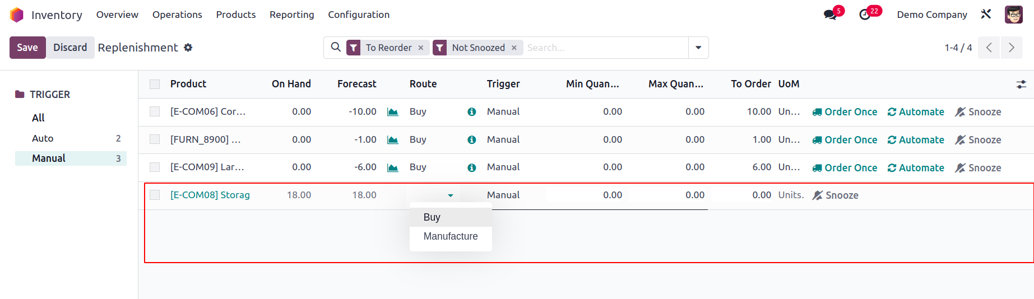Click the optional columns adjust icon

pyautogui.click(x=1021, y=85)
